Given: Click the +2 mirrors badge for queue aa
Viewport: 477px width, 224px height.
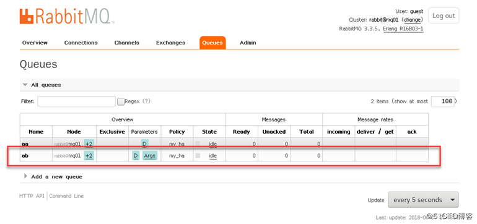Looking at the screenshot, I should click(x=89, y=144).
